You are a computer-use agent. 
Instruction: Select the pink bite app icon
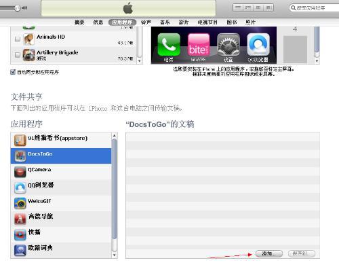coord(199,45)
